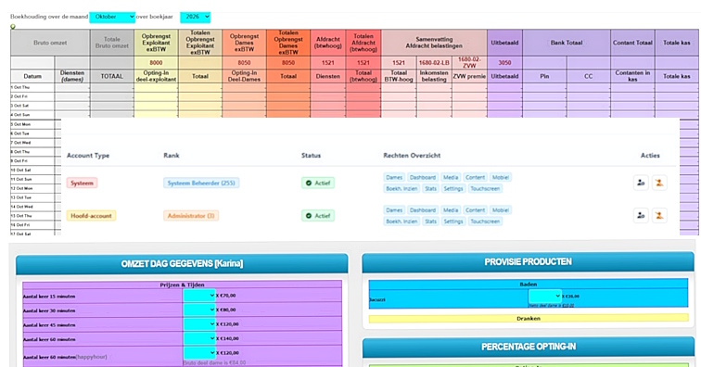This screenshot has width=701, height=367.
Task: Click the 2 Oct Fri date row
Action: click(x=32, y=96)
